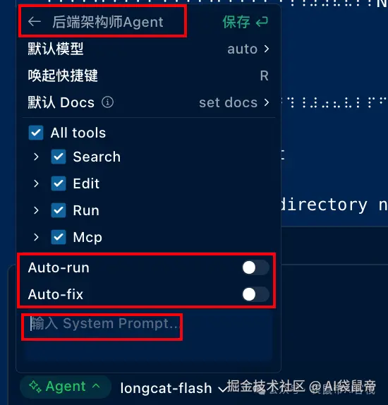
Task: Expand the Search tools group
Action: tap(36, 157)
